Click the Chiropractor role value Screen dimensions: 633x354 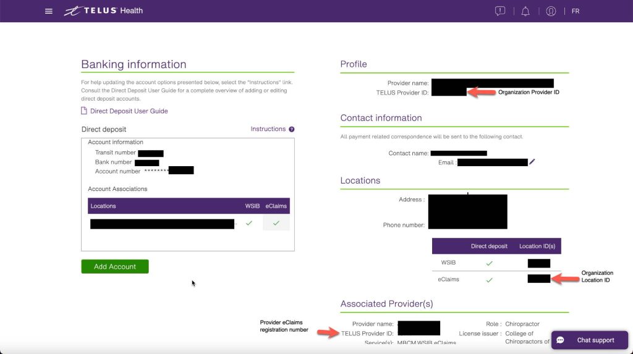[x=522, y=324]
